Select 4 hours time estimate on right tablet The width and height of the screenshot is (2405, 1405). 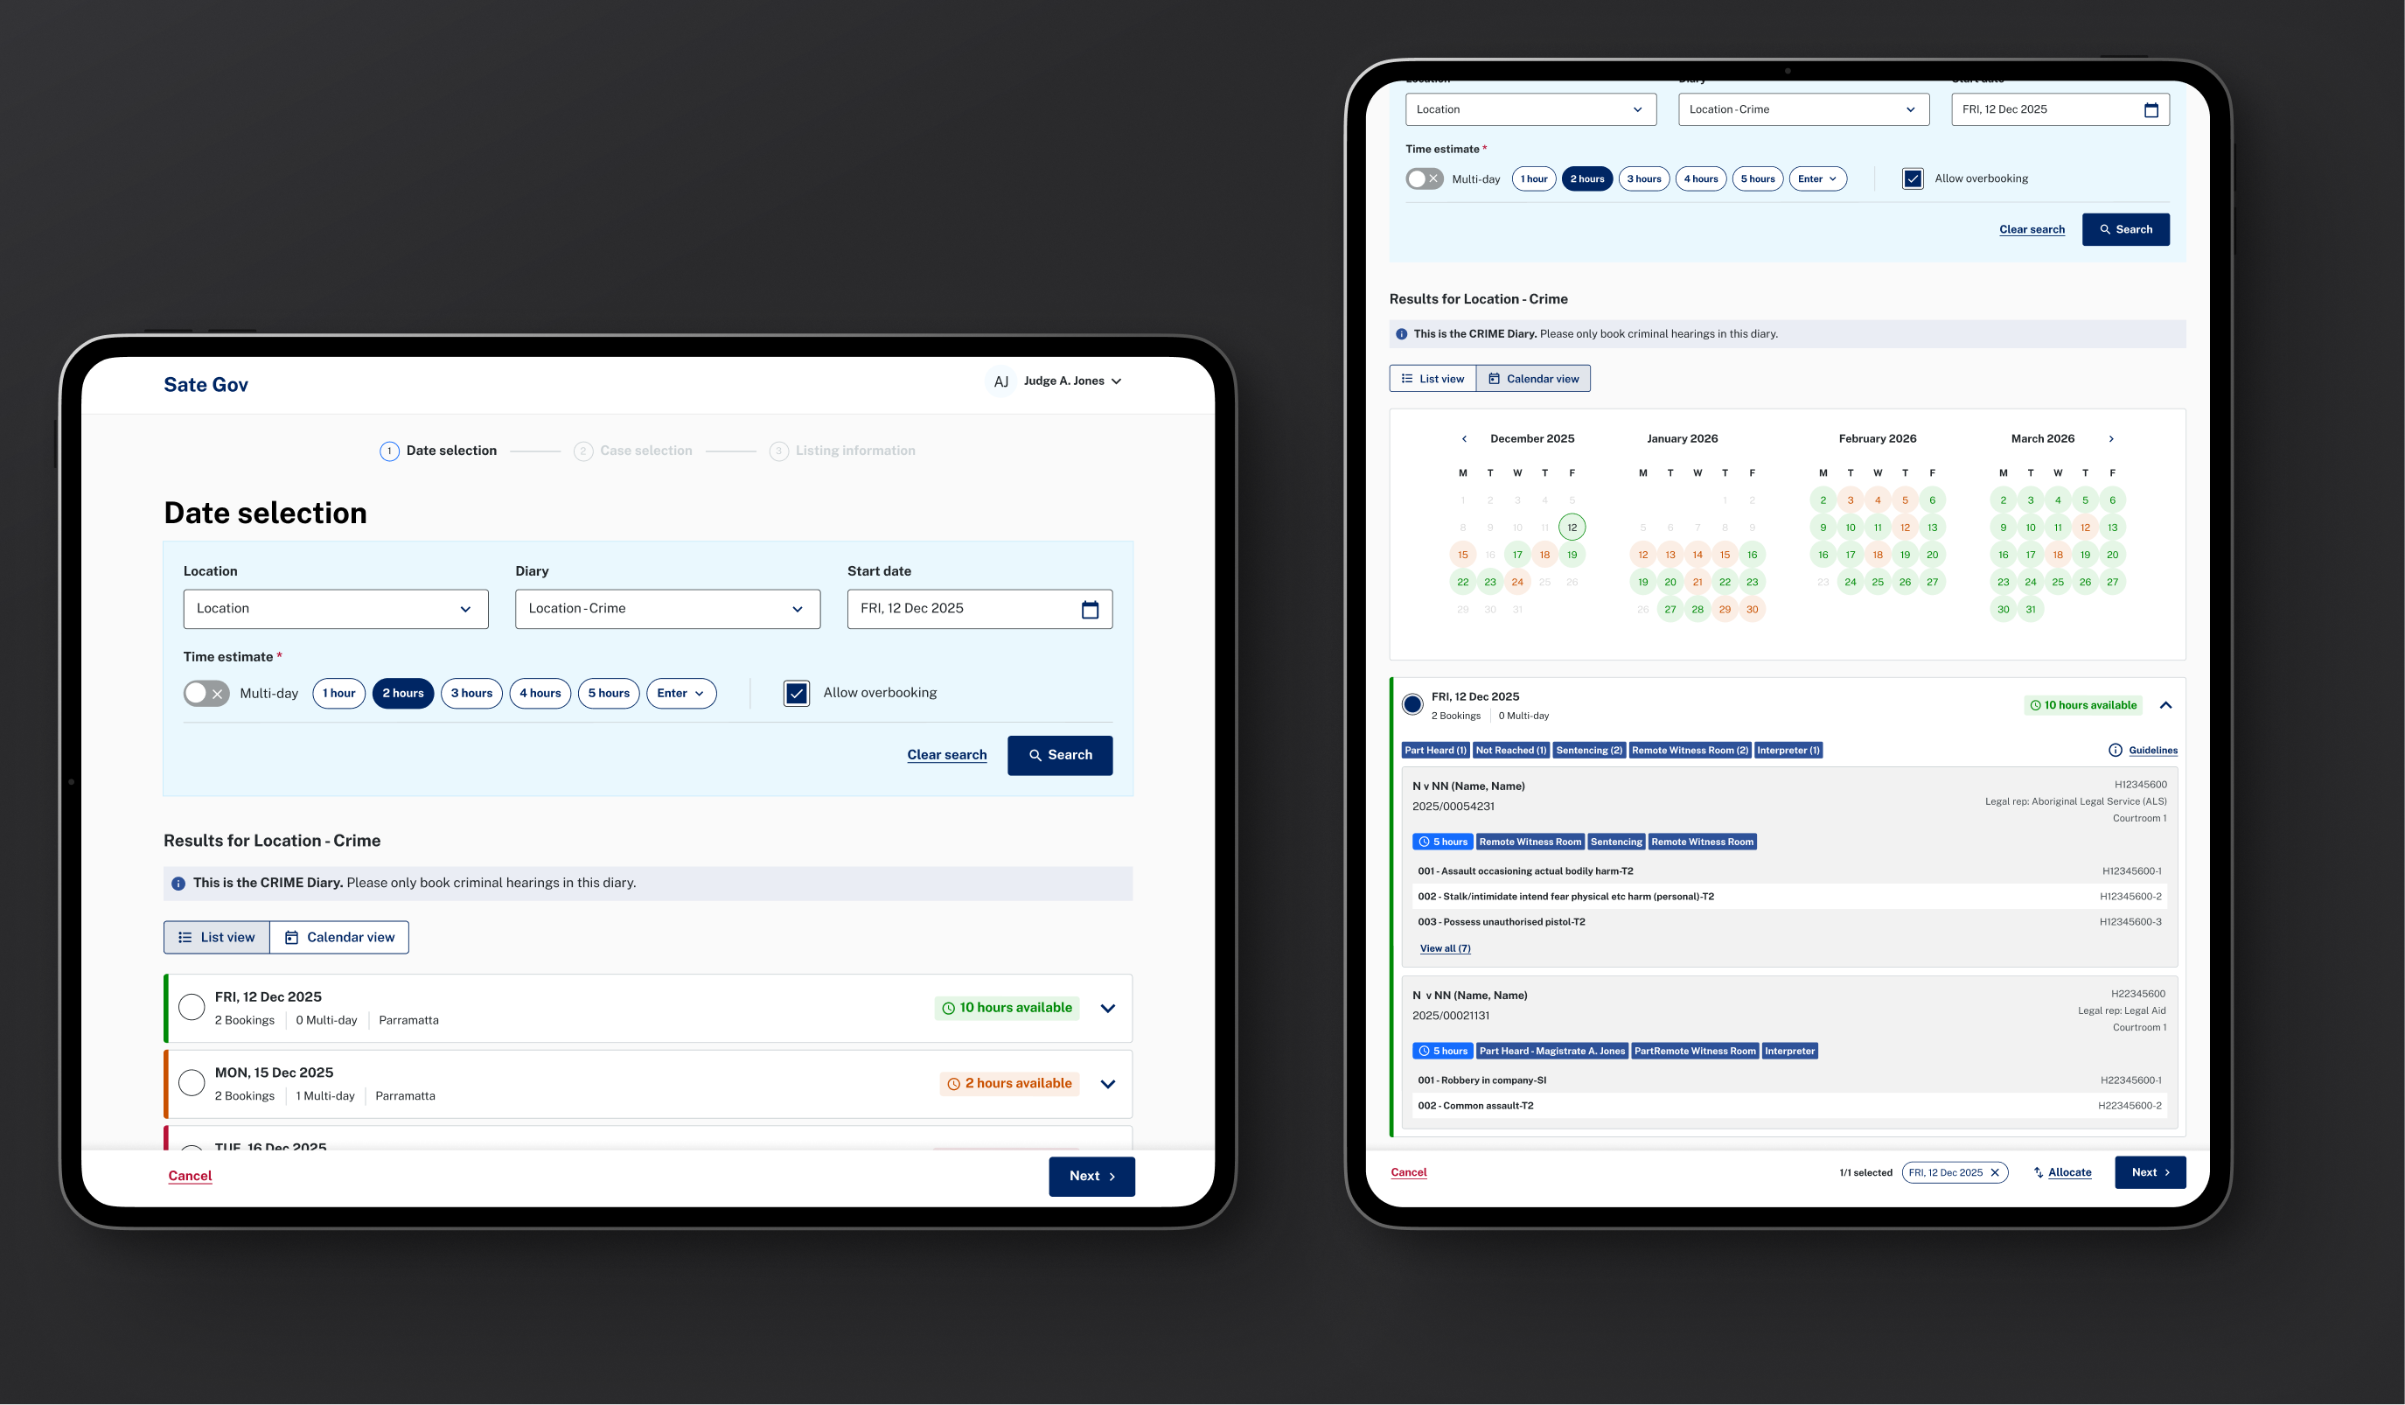(x=1701, y=178)
